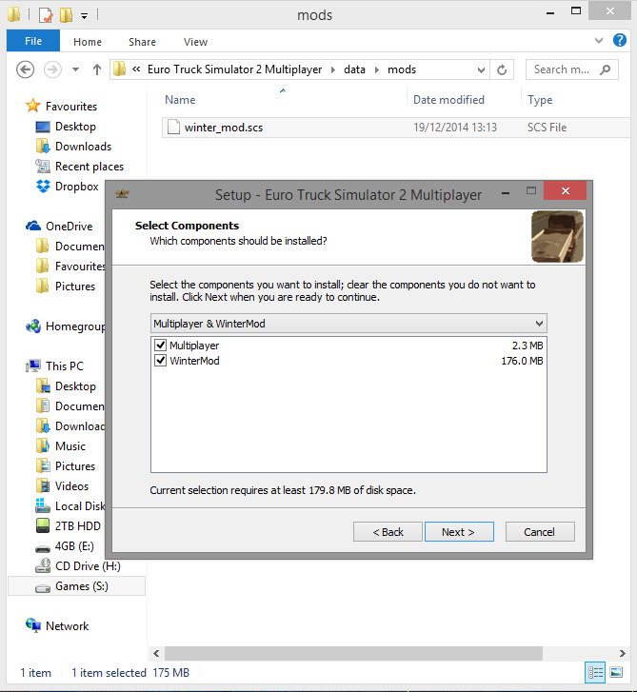This screenshot has height=692, width=637.
Task: Switch to large icons view layout
Action: click(616, 672)
